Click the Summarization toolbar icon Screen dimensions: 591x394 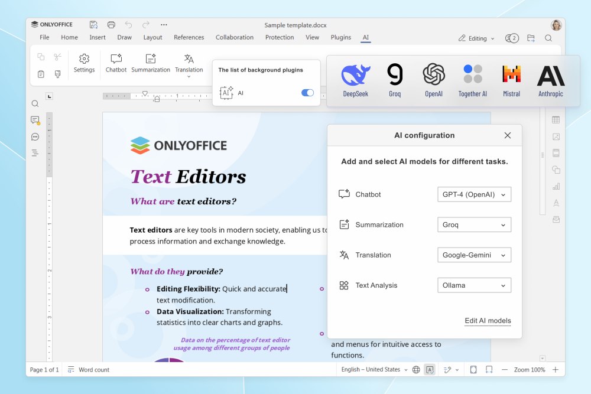tap(150, 63)
